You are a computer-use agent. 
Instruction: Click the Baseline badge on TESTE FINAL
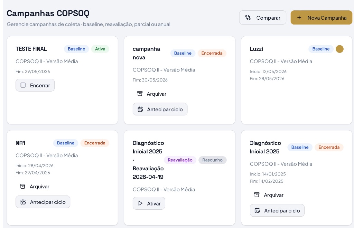point(76,49)
